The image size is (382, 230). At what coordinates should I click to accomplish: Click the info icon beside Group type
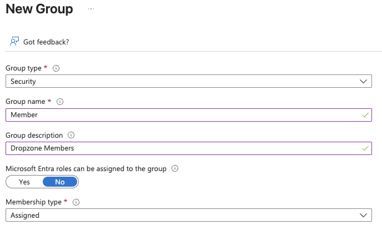tap(56, 68)
